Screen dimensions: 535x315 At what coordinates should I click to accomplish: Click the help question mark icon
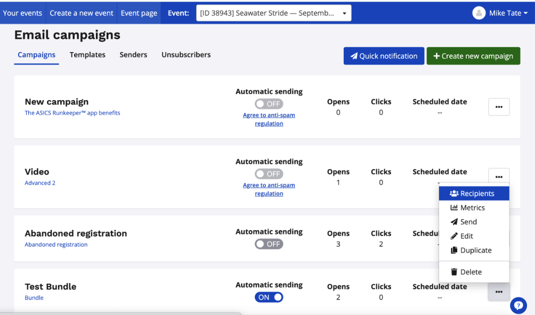(518, 305)
